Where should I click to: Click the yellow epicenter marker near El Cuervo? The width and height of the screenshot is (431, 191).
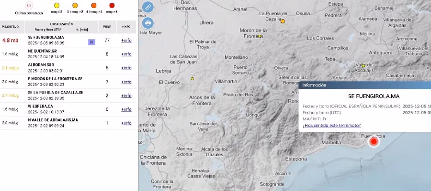(x=192, y=78)
